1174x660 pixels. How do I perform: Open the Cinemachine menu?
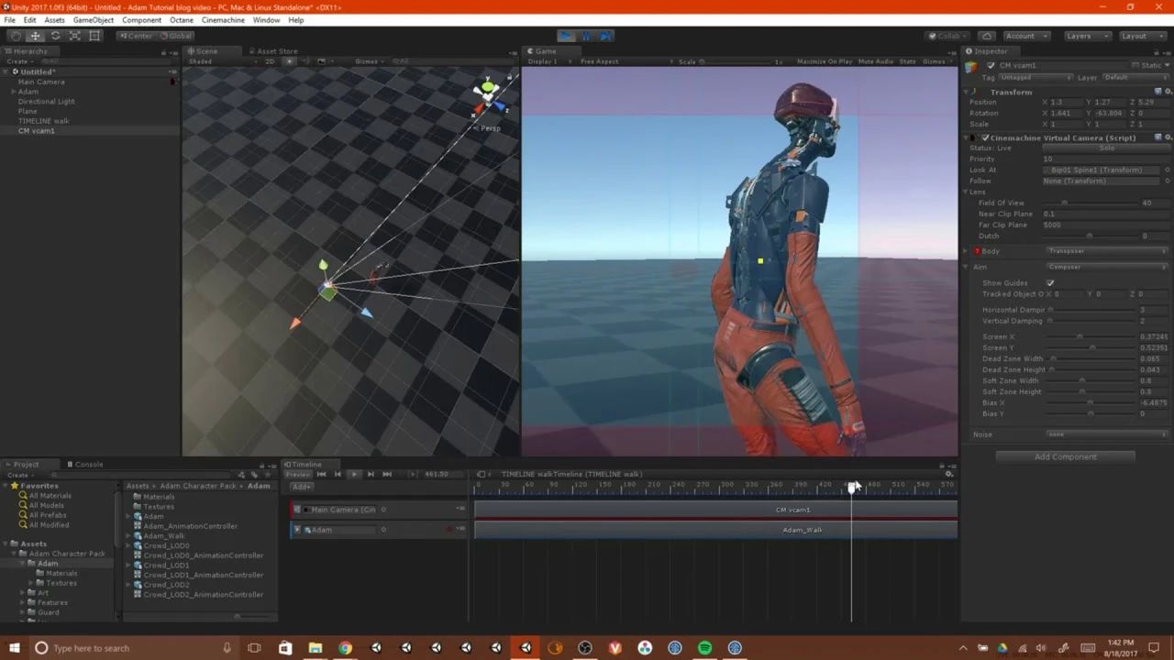point(223,20)
